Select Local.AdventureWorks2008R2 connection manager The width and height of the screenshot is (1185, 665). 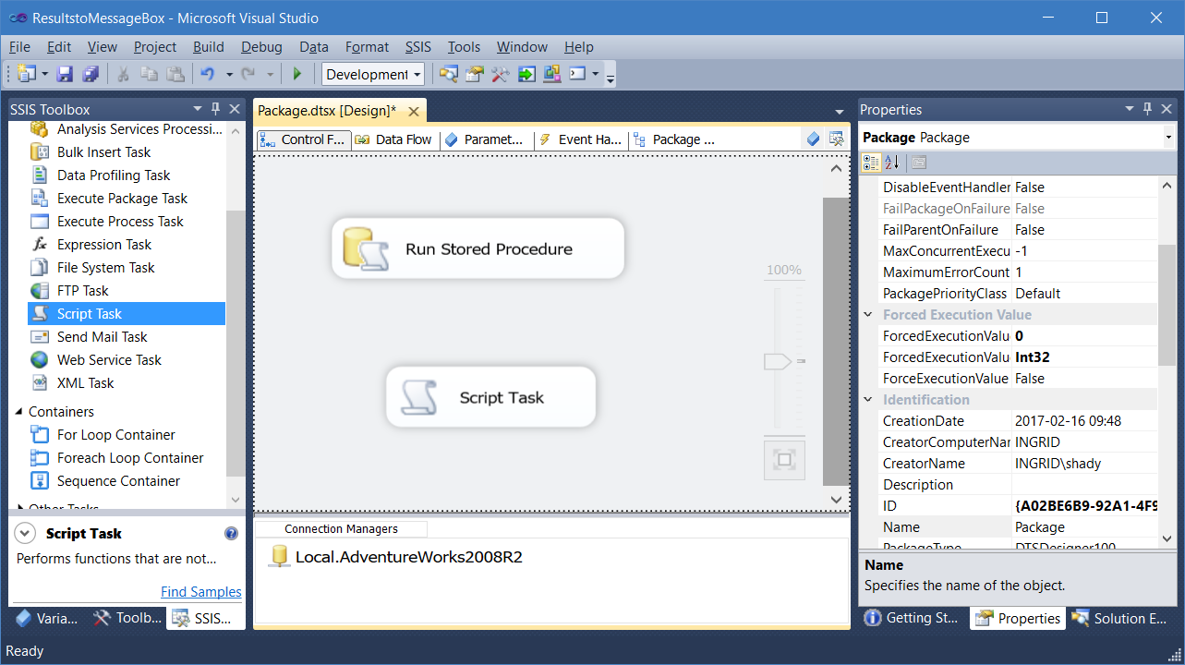coord(407,557)
